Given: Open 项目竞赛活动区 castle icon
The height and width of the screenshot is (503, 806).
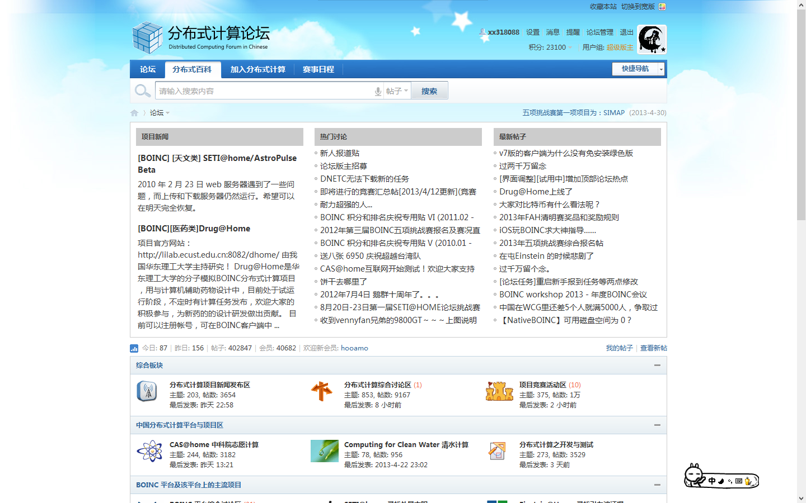Looking at the screenshot, I should pos(499,391).
